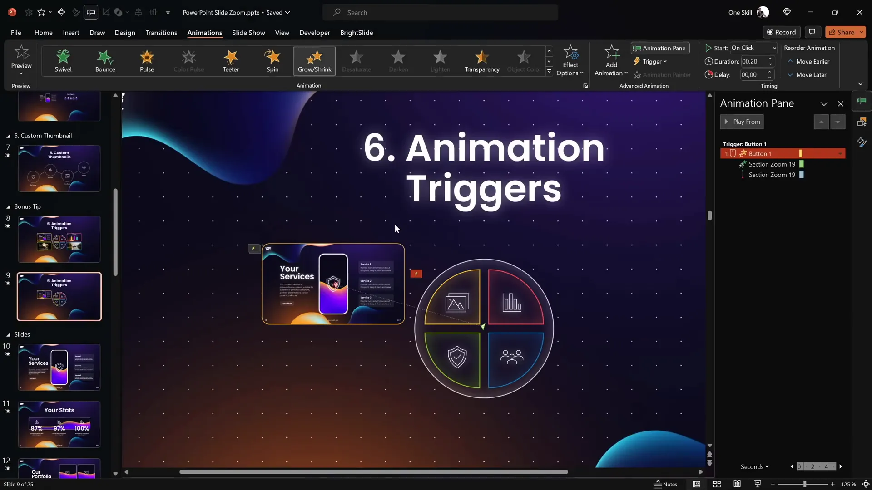Open Button 1 entry dropdown arrow

pos(840,154)
